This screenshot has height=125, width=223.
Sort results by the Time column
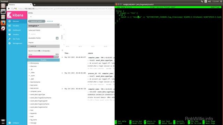click(67, 53)
